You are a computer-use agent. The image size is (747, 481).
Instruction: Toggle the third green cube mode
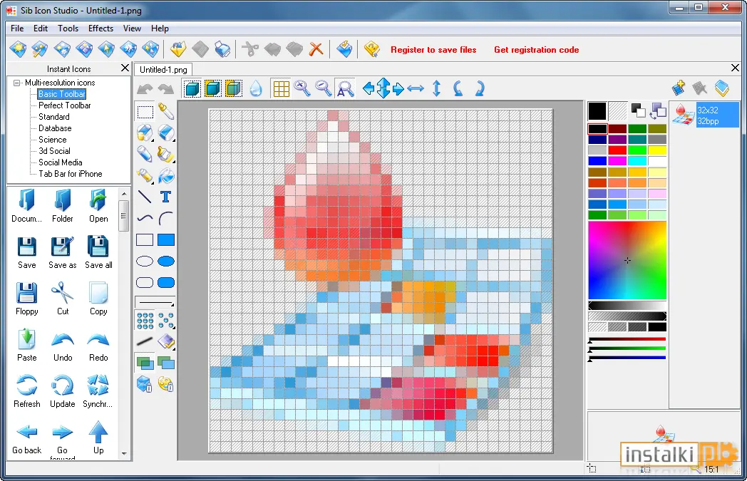234,88
